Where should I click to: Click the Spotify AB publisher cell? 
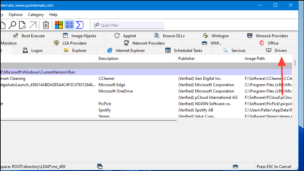pyautogui.click(x=196, y=110)
